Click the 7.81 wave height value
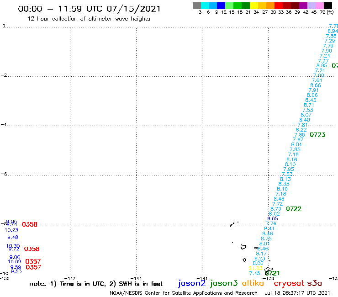 pos(303,125)
